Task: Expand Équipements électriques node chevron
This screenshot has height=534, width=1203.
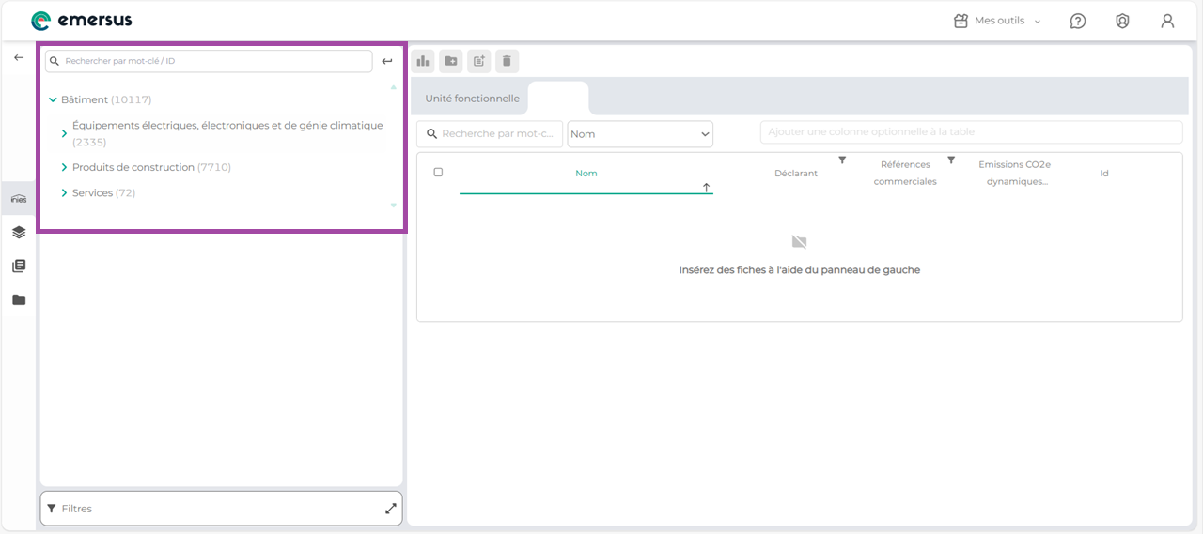Action: point(64,133)
